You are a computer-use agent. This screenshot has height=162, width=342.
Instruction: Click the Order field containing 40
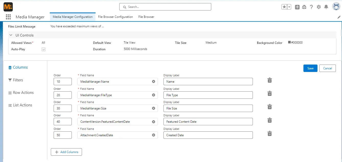[x=63, y=122]
